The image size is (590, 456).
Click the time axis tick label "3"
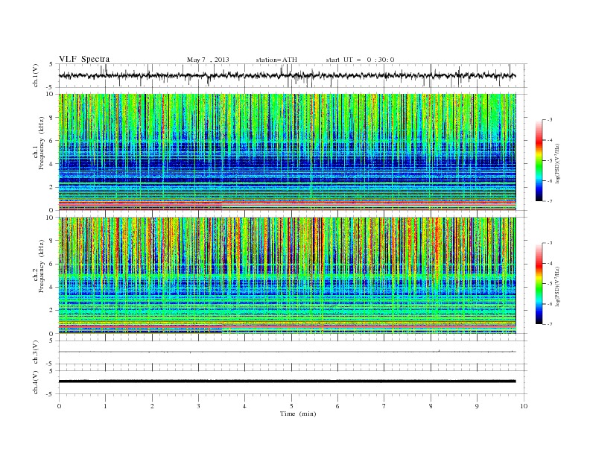point(198,406)
